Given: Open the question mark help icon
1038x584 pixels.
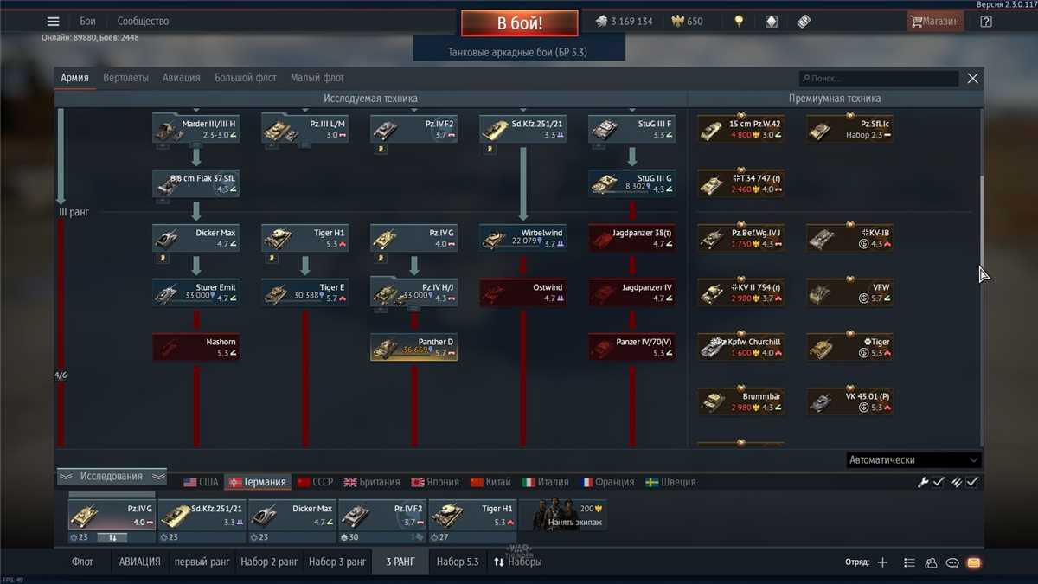Looking at the screenshot, I should tap(986, 22).
